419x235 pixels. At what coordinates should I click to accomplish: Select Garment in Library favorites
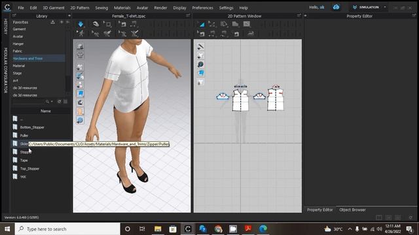coord(19,29)
